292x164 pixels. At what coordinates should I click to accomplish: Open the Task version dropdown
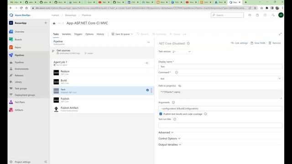click(182, 51)
